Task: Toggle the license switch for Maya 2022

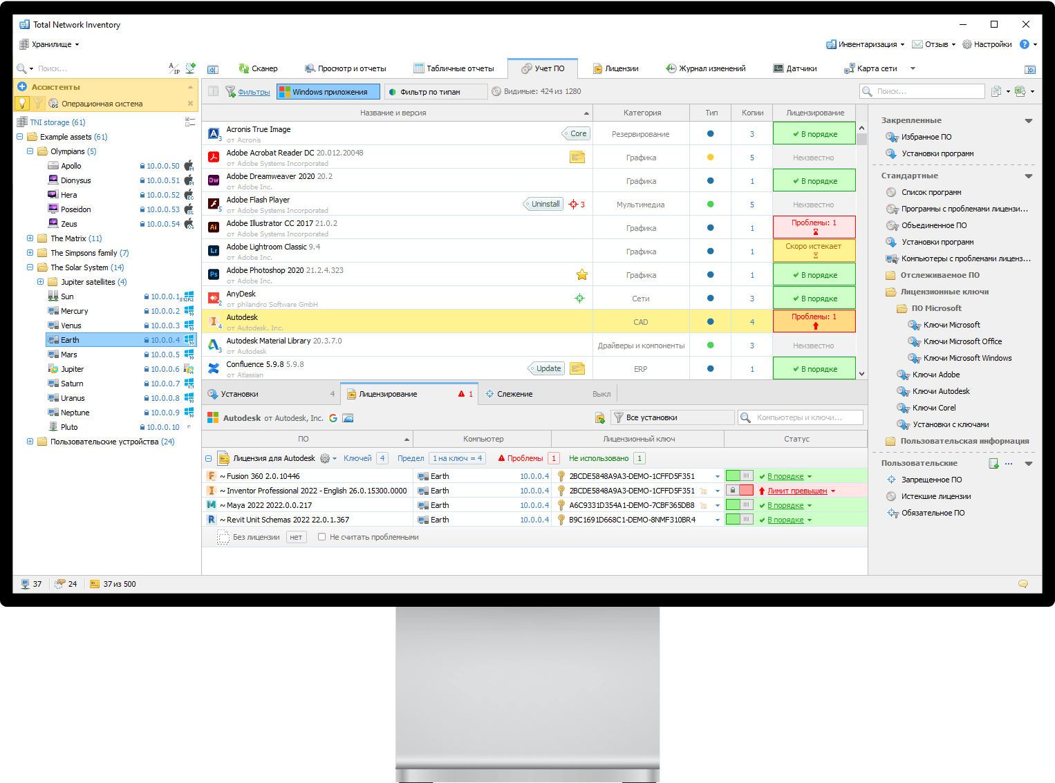Action: pyautogui.click(x=740, y=505)
